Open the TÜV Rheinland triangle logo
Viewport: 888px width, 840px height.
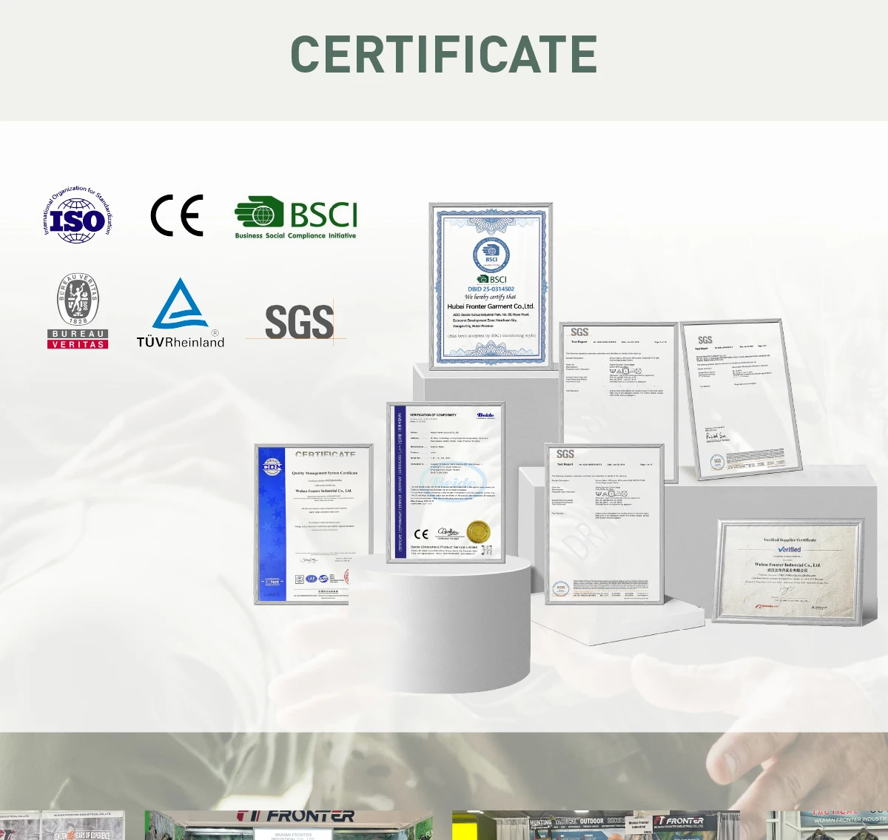pos(180,313)
